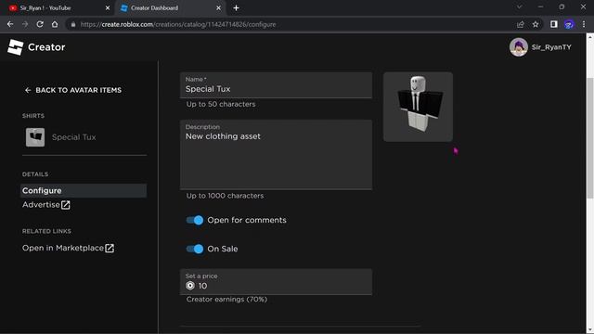Click the browser forward arrow
The image size is (594, 334).
25,24
